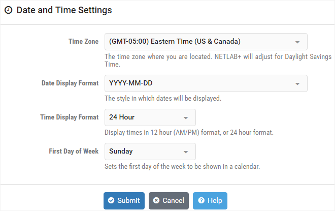Click the First Day of Week label

click(x=74, y=152)
